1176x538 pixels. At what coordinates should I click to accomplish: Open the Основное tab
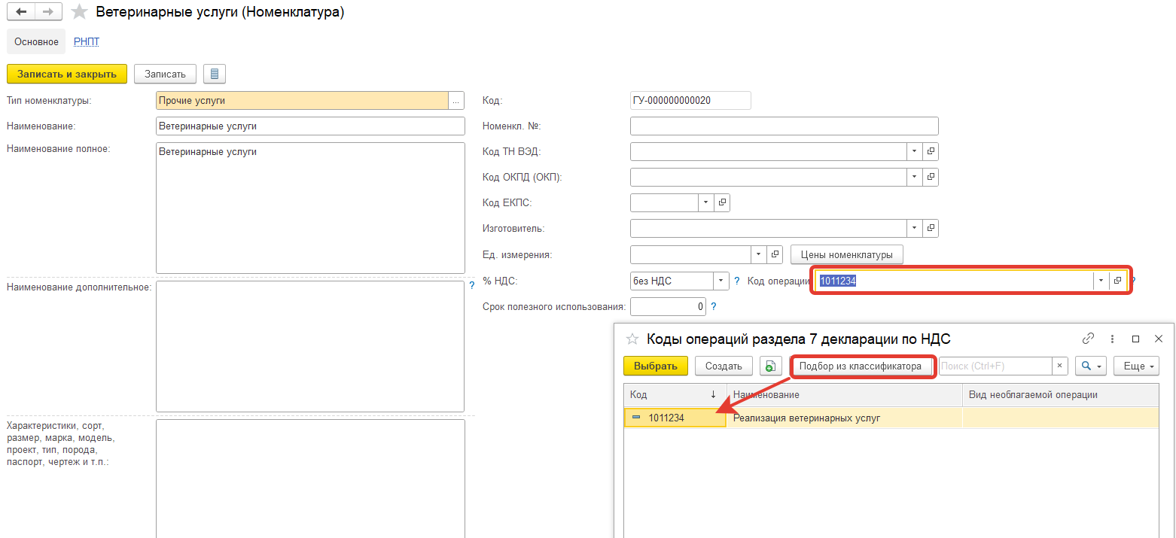coord(36,42)
